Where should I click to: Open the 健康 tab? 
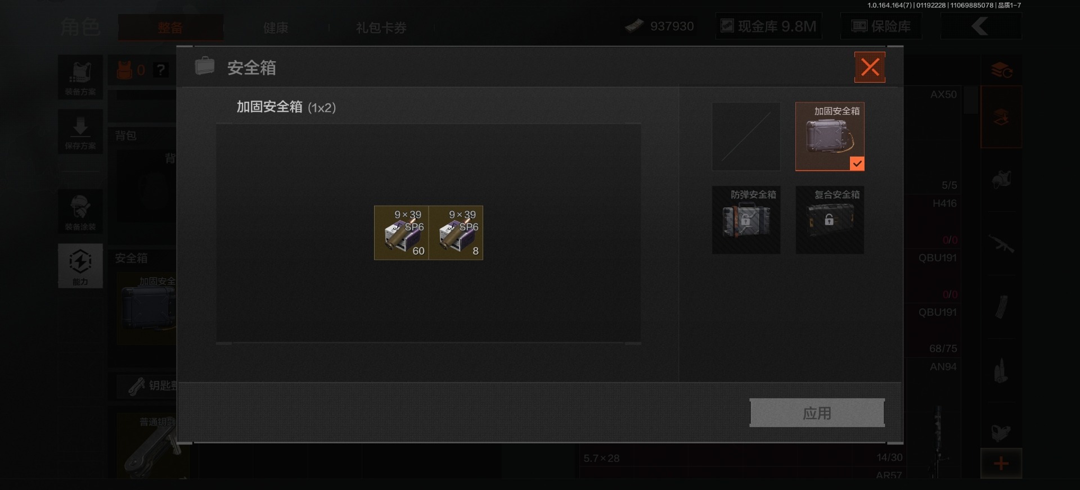pos(276,28)
